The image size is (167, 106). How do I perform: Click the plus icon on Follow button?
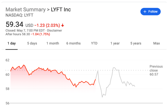[145, 12]
